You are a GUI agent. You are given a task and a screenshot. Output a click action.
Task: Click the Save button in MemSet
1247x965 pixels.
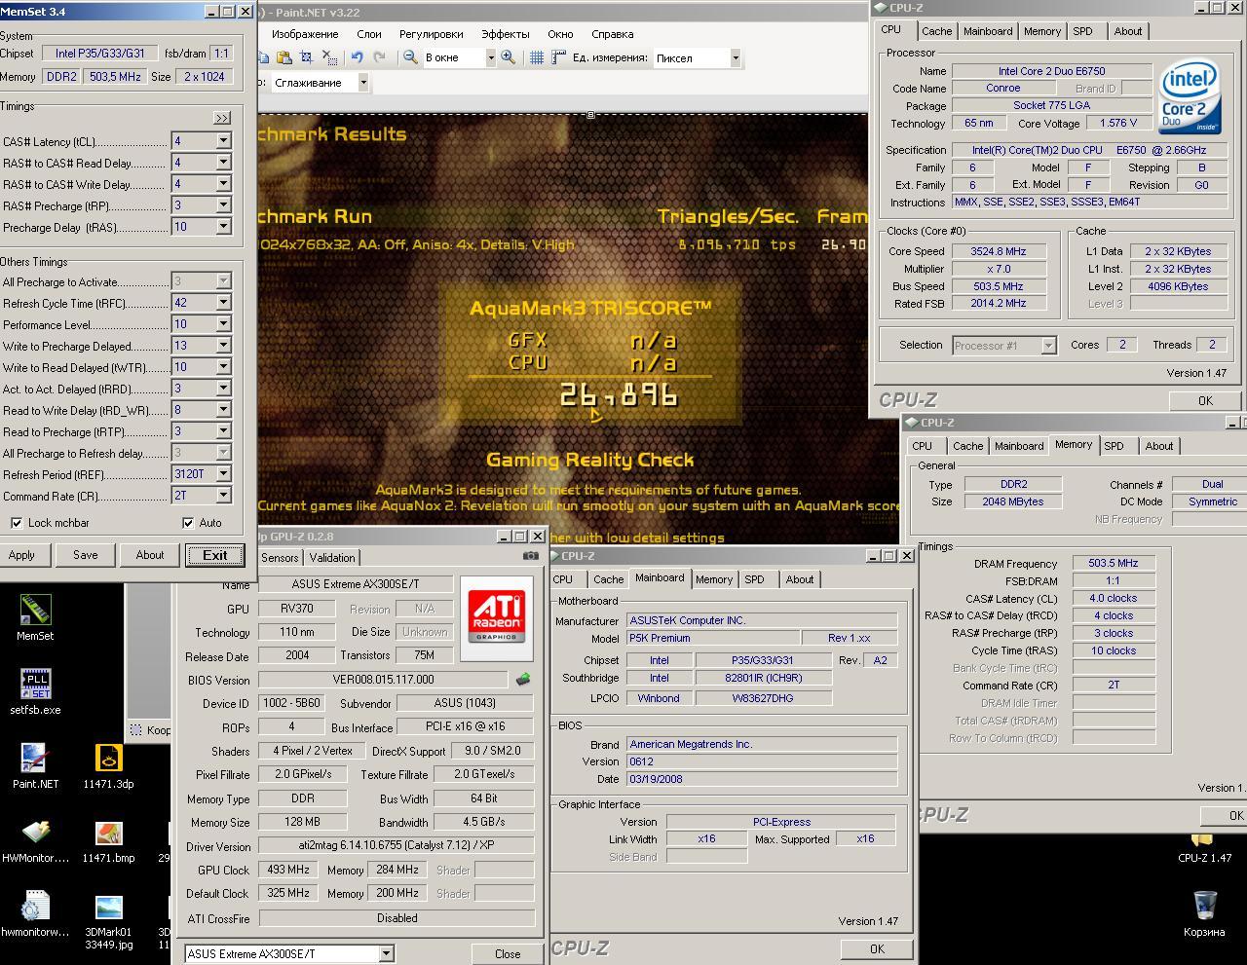tap(85, 555)
